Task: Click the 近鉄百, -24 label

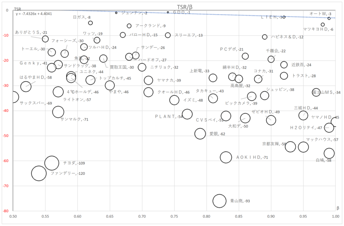Action: [x=301, y=65]
